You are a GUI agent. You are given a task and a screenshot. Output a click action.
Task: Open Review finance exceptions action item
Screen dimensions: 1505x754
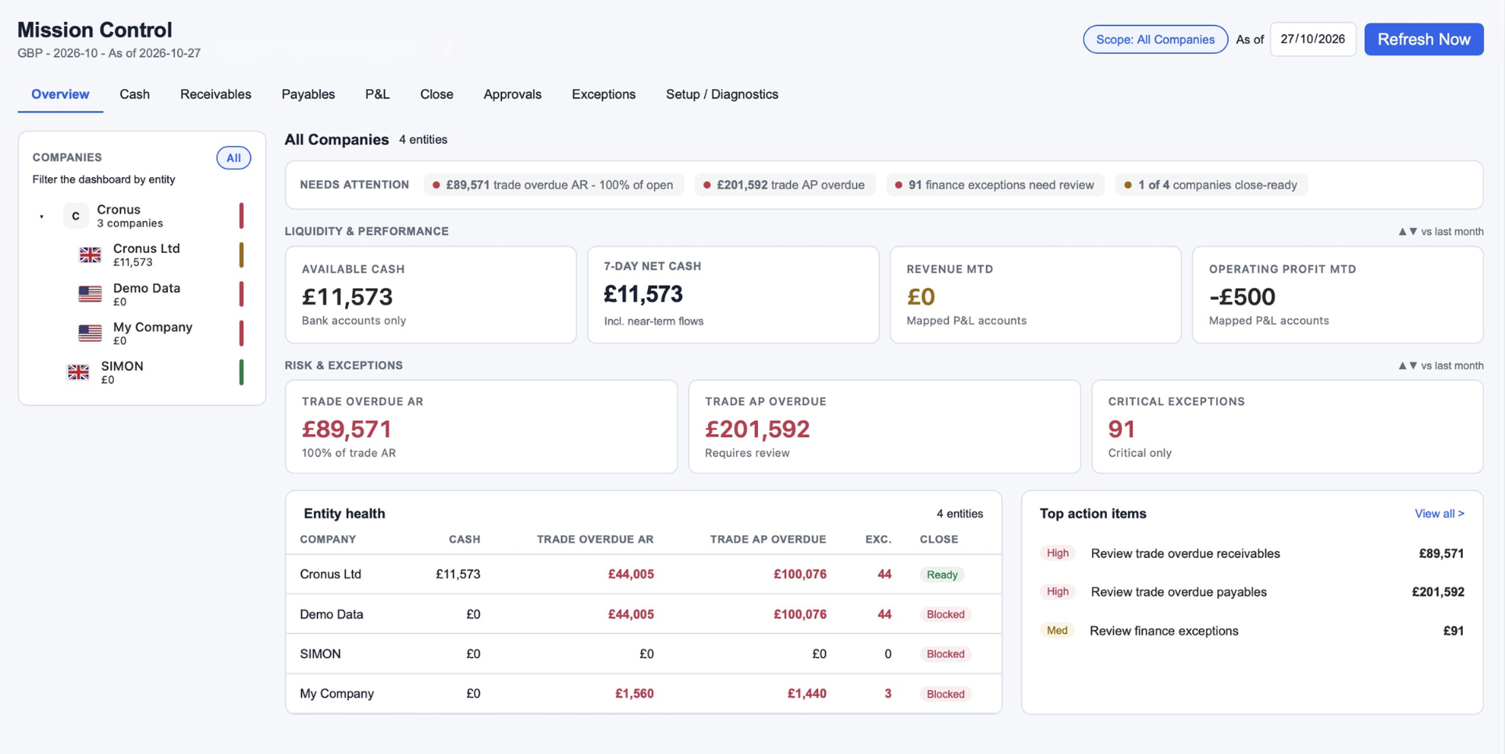(x=1252, y=631)
